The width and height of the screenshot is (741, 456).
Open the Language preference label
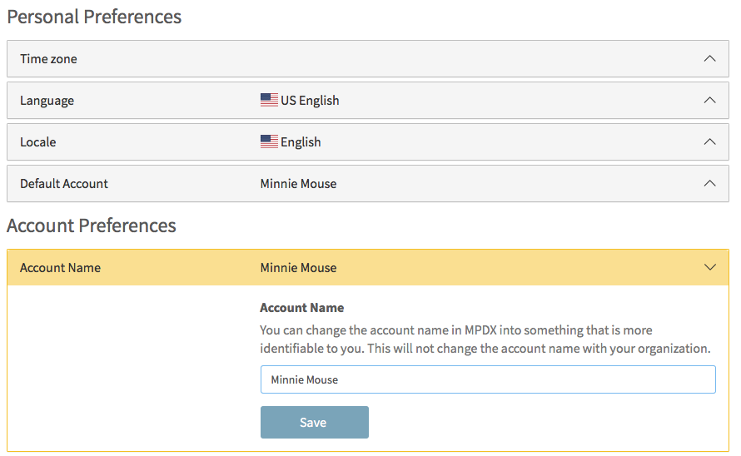[47, 101]
